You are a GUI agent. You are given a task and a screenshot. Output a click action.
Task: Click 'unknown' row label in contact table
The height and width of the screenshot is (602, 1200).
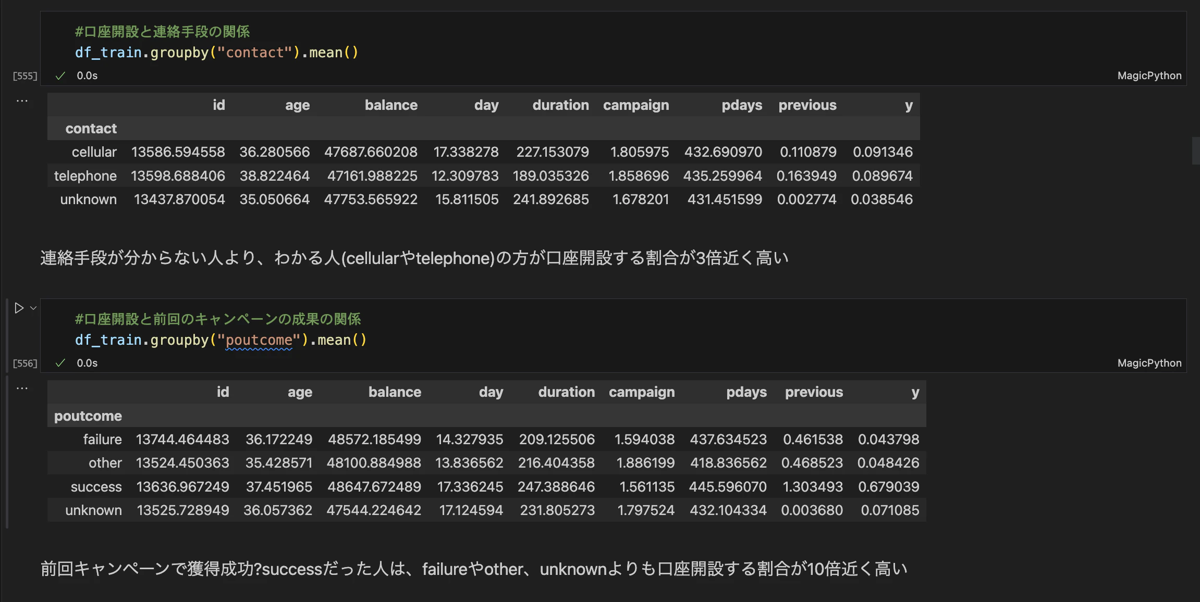(x=88, y=199)
